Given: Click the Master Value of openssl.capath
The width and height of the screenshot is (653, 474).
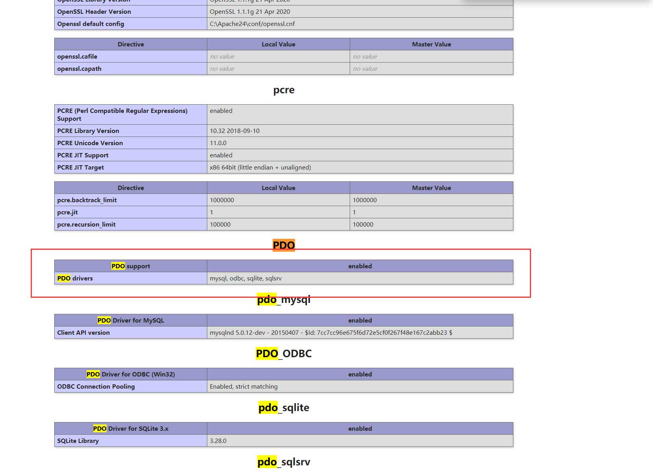Looking at the screenshot, I should coord(365,69).
